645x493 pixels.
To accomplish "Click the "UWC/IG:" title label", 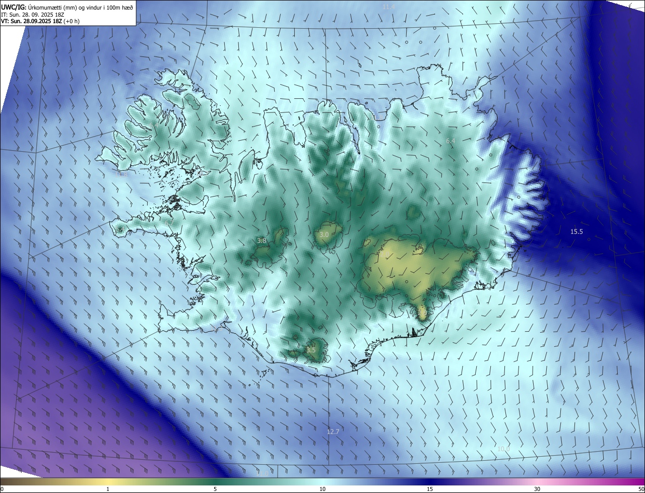I will click(x=14, y=7).
